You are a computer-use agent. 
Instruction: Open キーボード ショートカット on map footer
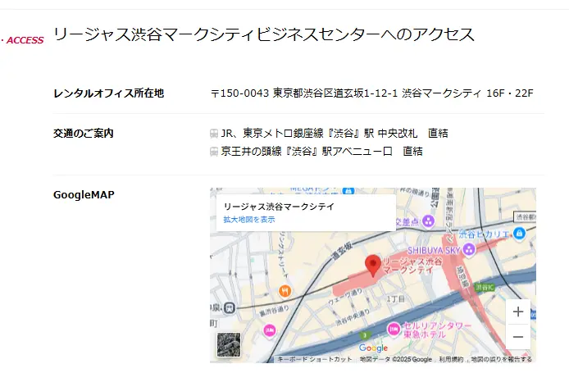315,359
